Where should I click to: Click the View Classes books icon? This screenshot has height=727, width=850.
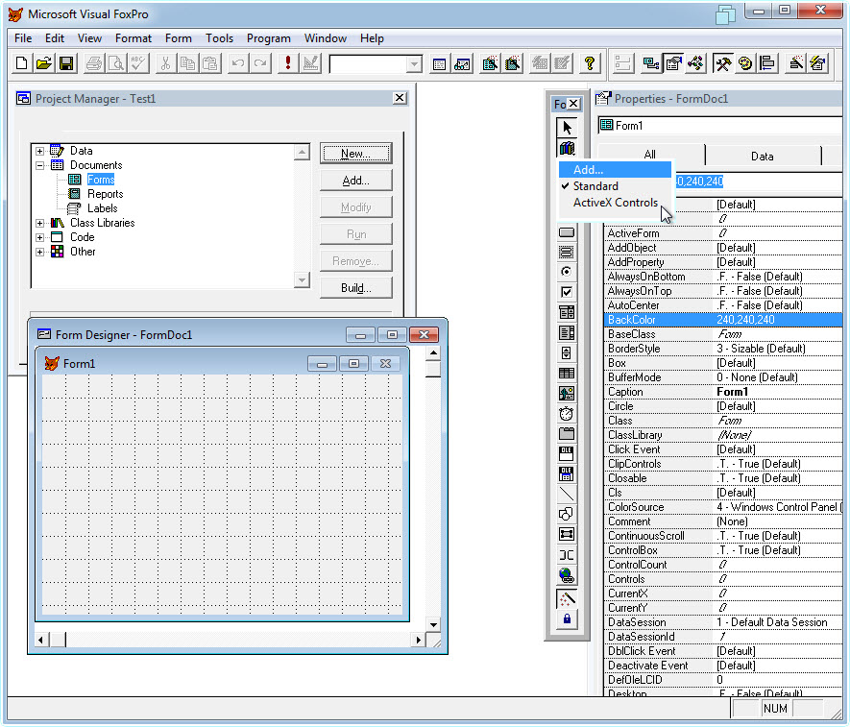point(567,148)
